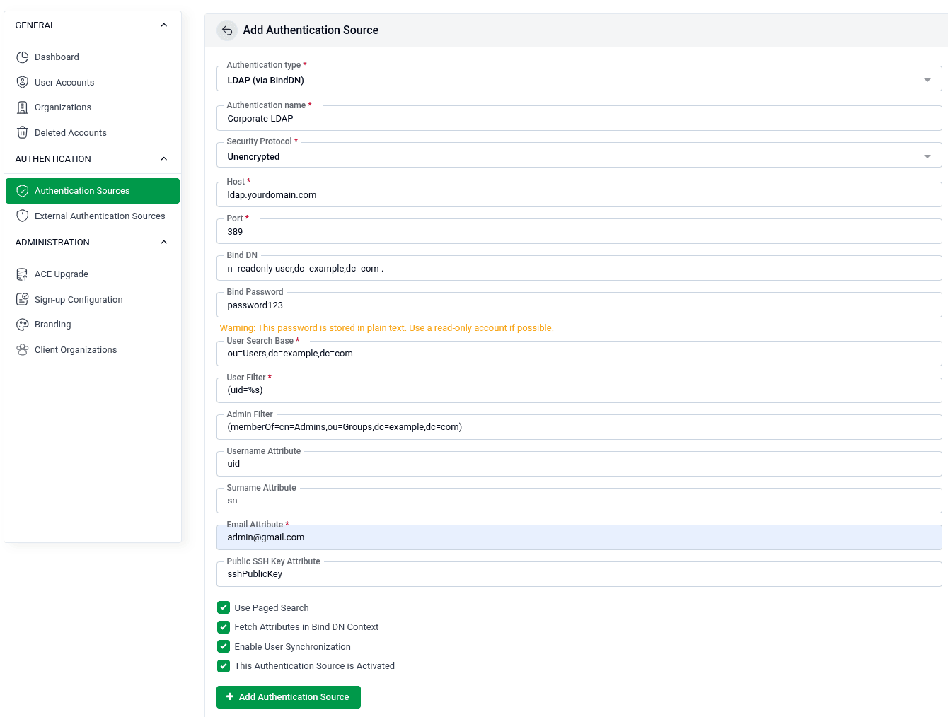Screen dimensions: 948x717
Task: Select the Authentication Sources shield icon
Action: [22, 190]
